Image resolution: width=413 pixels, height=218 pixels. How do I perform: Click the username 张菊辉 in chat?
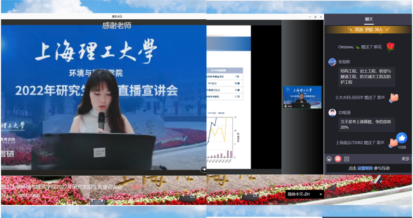pyautogui.click(x=345, y=62)
